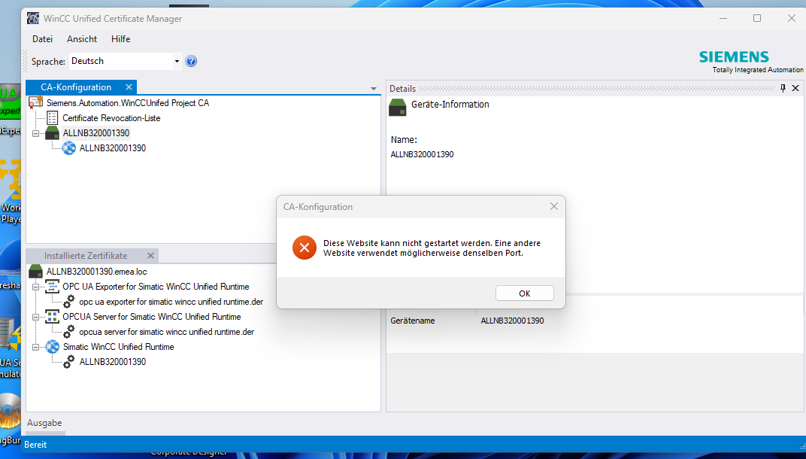Close the Details panel
The height and width of the screenshot is (459, 806).
click(795, 88)
